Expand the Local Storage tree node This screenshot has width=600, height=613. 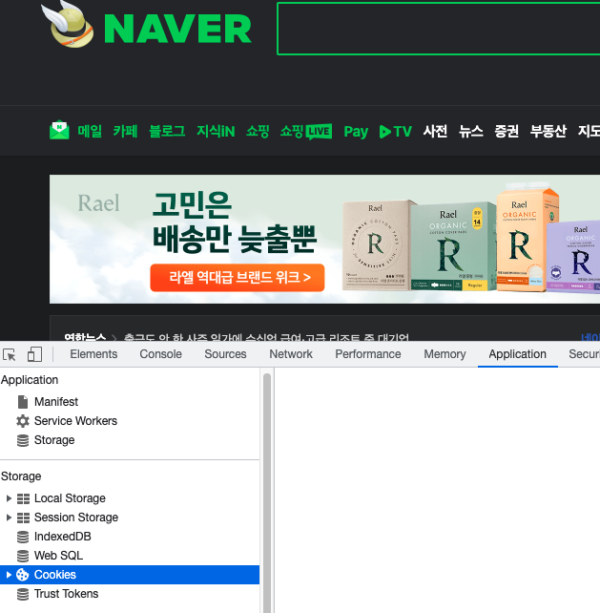(9, 498)
